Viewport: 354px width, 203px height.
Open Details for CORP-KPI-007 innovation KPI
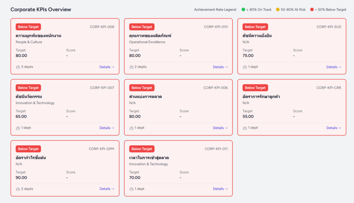107,128
